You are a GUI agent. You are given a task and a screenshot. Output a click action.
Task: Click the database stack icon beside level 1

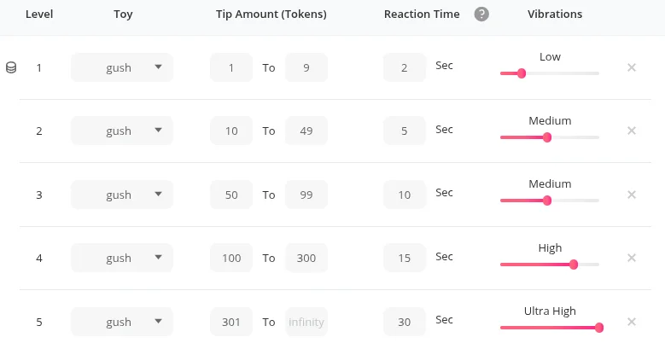11,67
